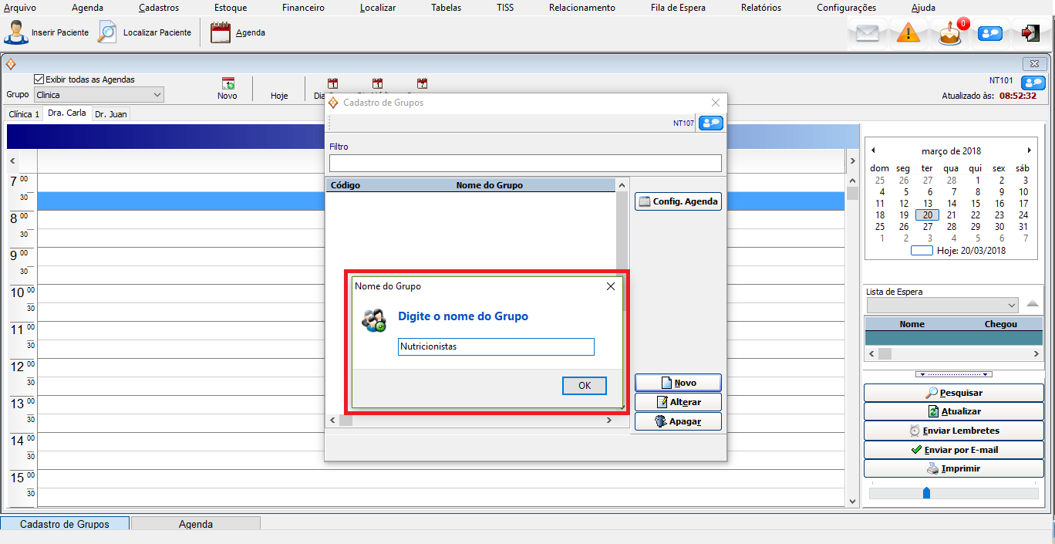
Task: Click the yellow warning alert icon
Action: (908, 33)
